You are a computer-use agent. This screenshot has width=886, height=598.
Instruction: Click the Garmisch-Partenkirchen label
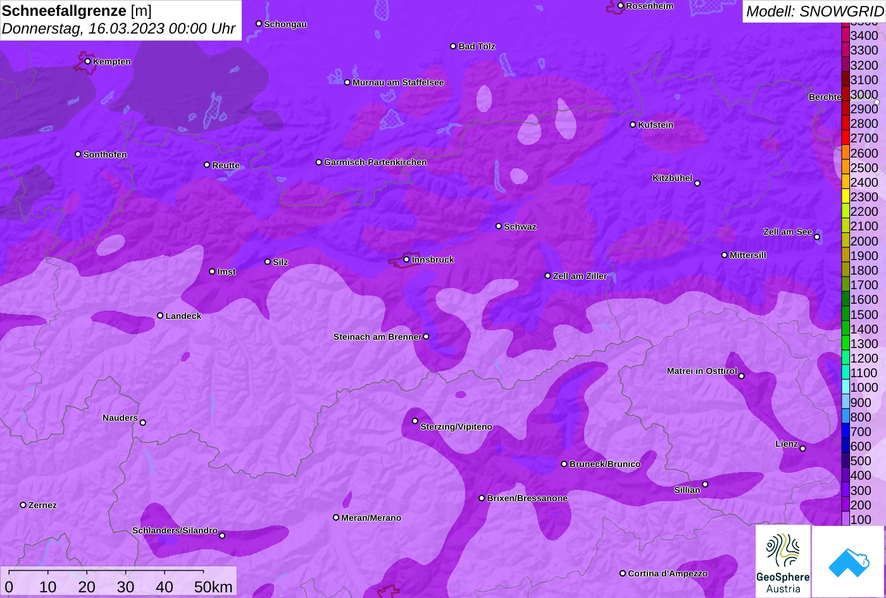point(375,163)
